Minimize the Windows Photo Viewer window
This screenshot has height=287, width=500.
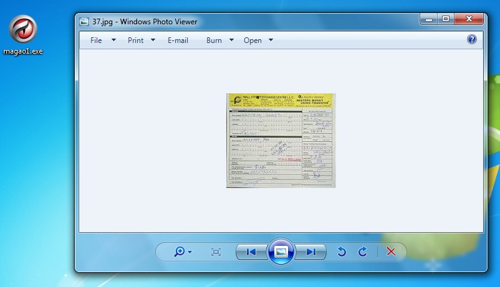click(x=428, y=19)
